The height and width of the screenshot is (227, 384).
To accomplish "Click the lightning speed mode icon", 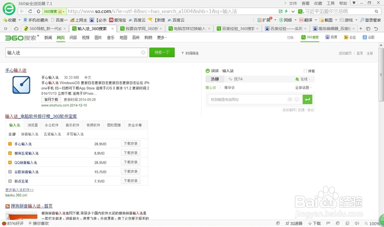I will pos(286,11).
